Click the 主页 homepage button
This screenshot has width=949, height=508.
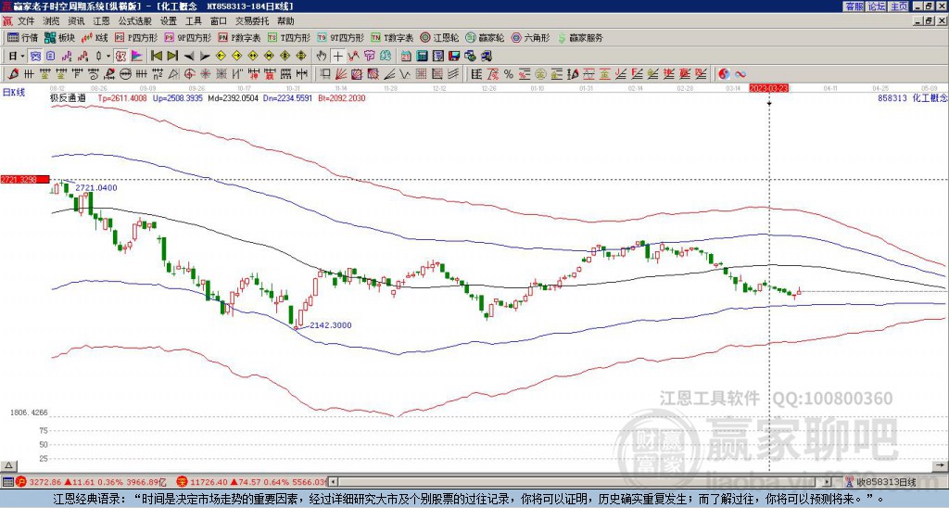(898, 6)
